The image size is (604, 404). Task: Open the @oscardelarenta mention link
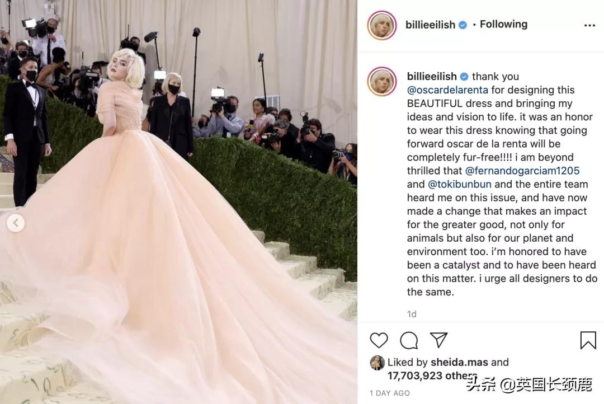447,90
